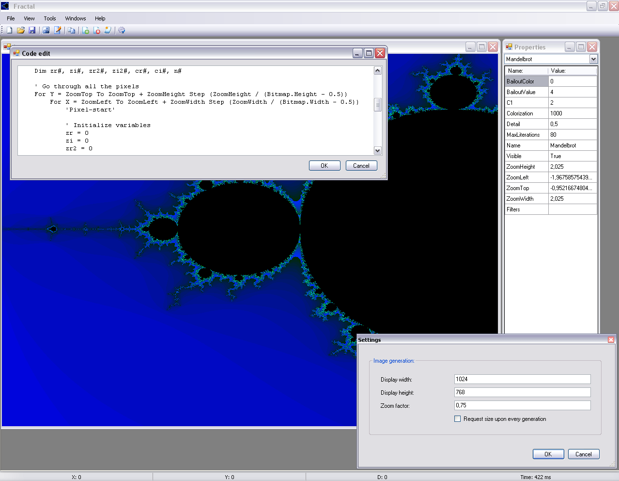The height and width of the screenshot is (481, 619).
Task: Click OK in the Settings dialog
Action: (548, 454)
